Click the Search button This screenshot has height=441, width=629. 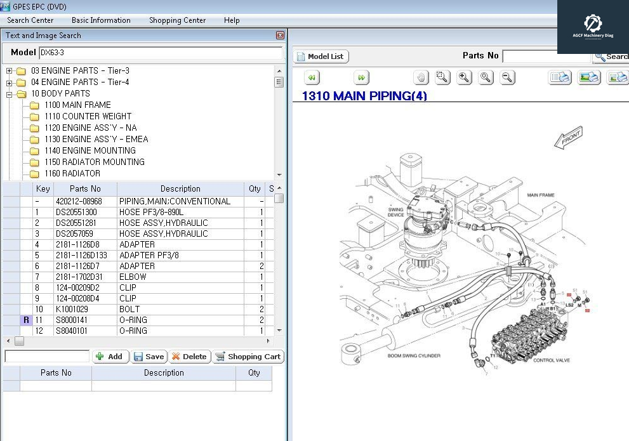[610, 56]
